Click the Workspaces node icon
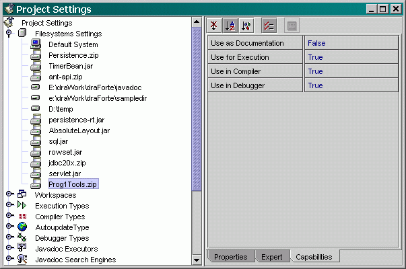Viewport: 406px width, 269px height. click(x=22, y=195)
